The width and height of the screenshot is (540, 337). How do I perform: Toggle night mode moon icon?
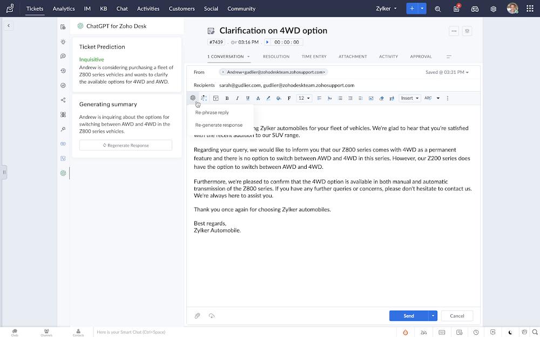tap(510, 332)
